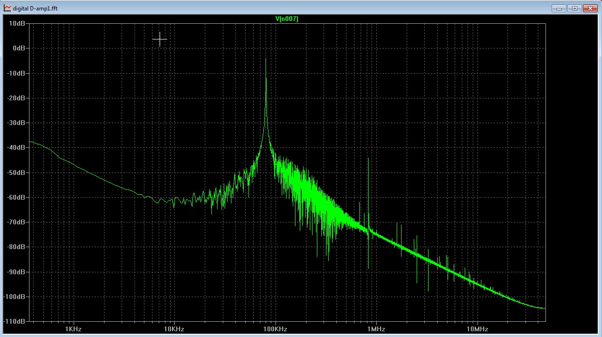Click the -70dB vertical axis label
Image resolution: width=602 pixels, height=337 pixels.
click(16, 222)
